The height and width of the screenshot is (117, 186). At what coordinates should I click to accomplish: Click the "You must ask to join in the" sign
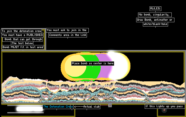pyautogui.click(x=67, y=30)
